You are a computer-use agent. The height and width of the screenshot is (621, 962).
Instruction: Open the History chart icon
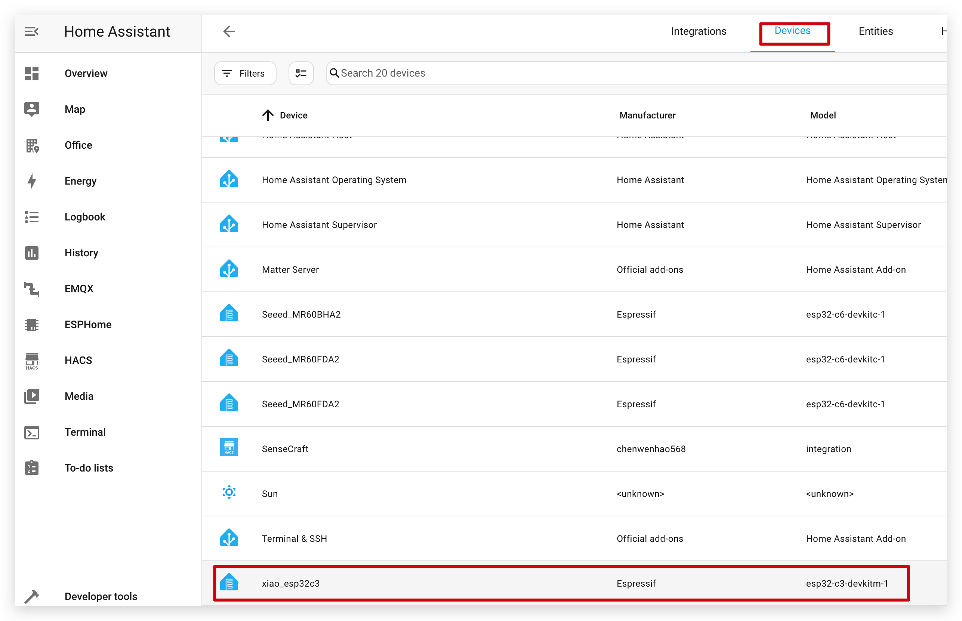click(31, 253)
